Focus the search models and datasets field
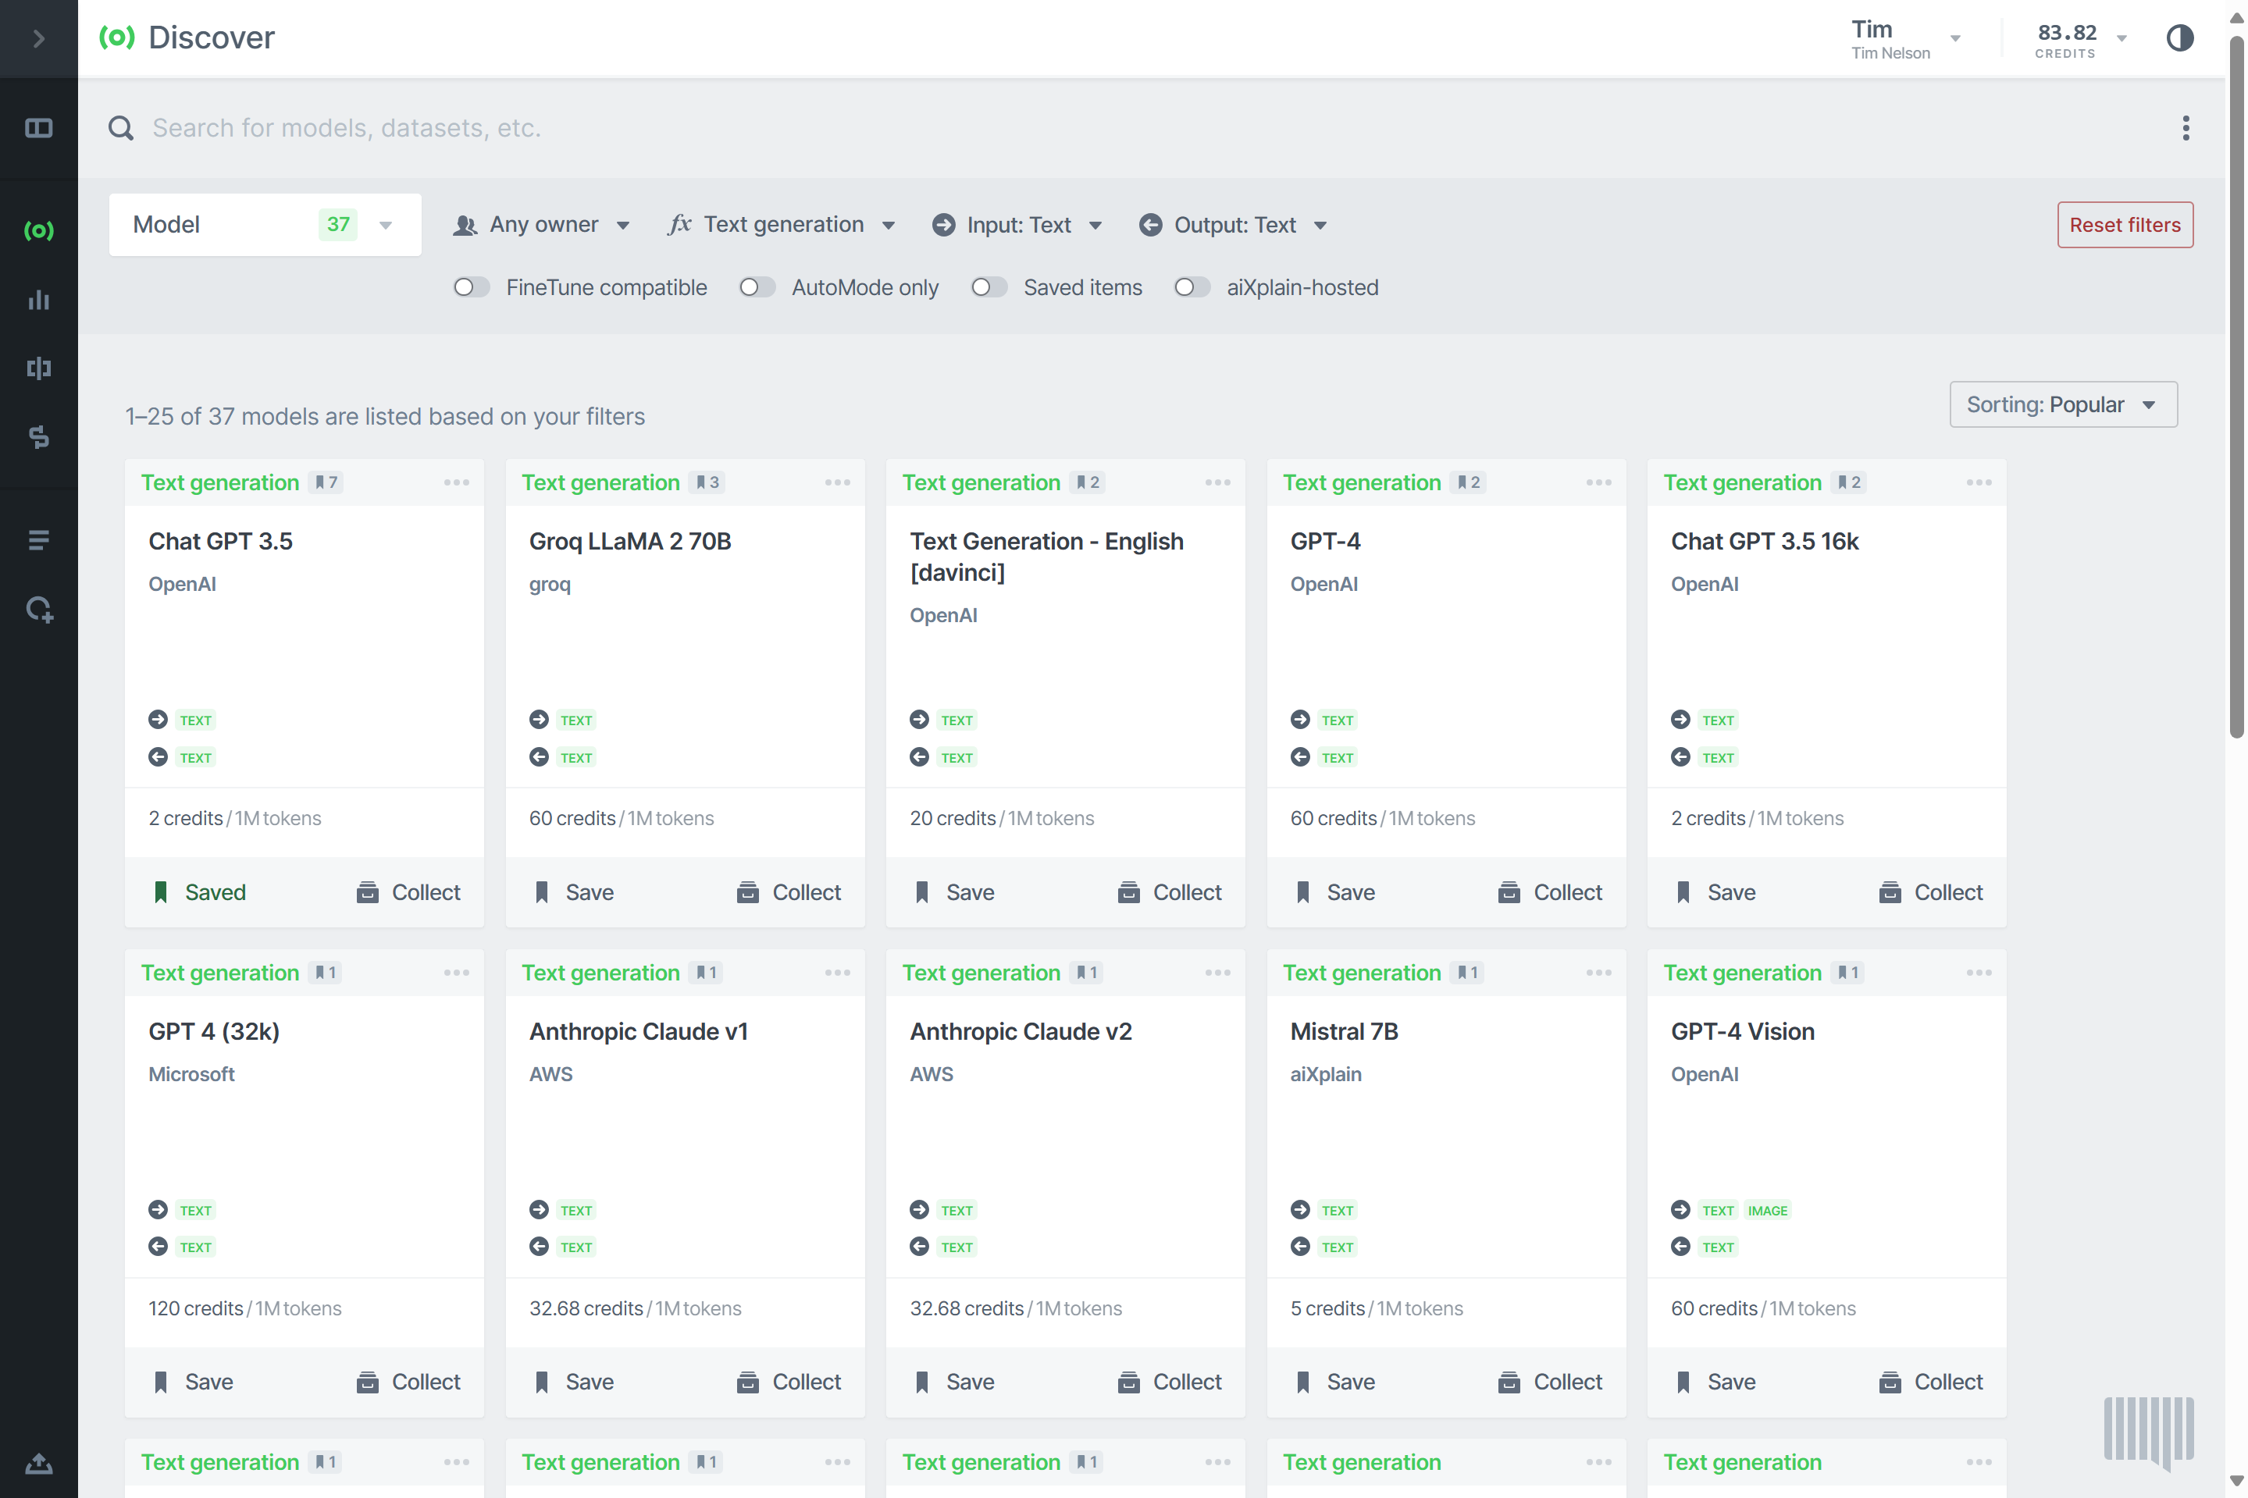This screenshot has height=1498, width=2248. (1156, 128)
